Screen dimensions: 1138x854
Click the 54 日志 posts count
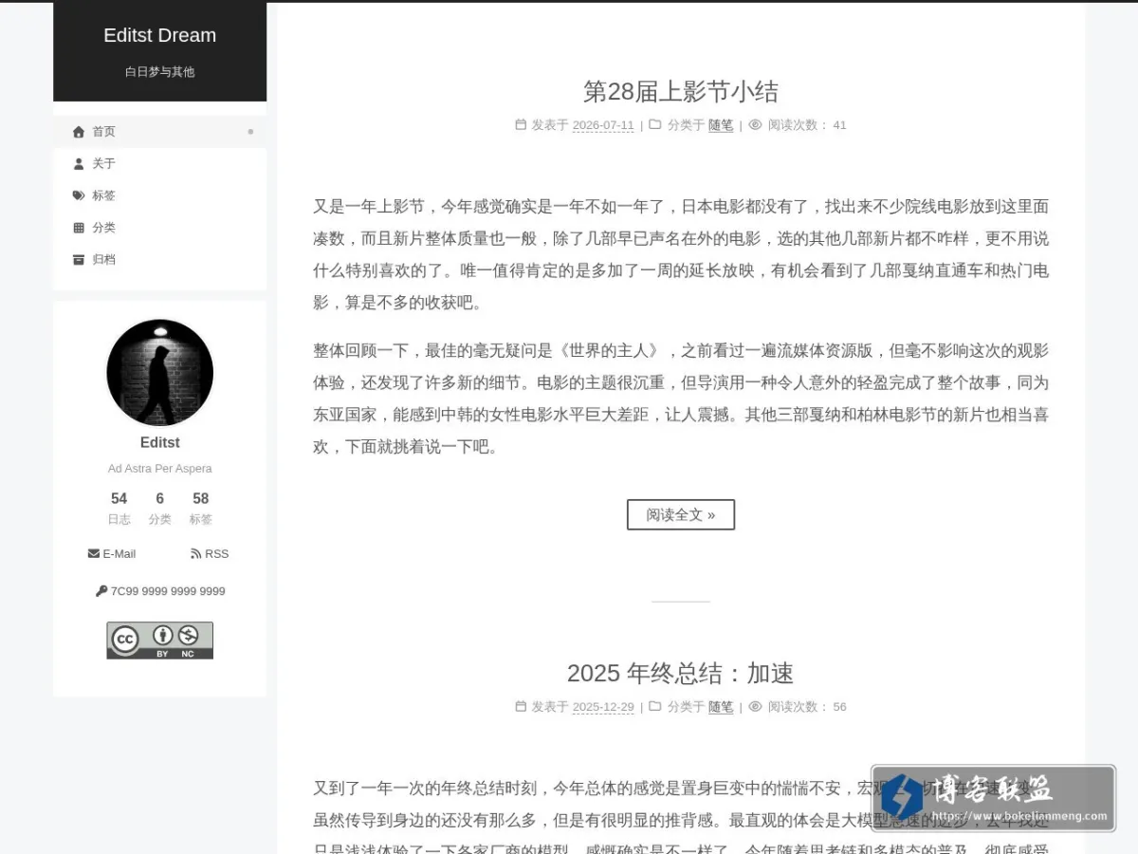[119, 509]
